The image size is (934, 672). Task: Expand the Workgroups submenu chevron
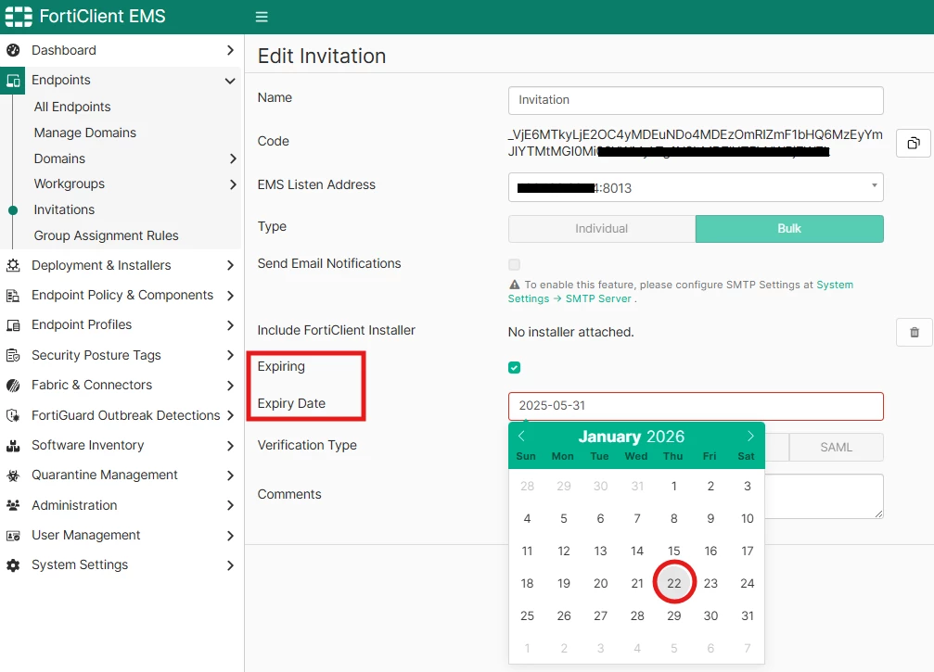pyautogui.click(x=233, y=184)
